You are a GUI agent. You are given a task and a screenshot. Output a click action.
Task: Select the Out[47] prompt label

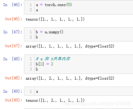pyautogui.click(x=13, y=46)
